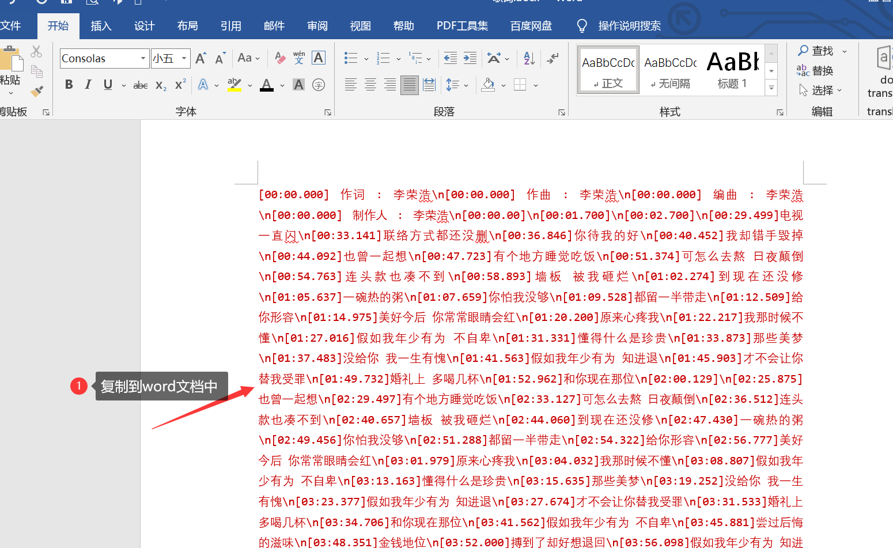Open the 插入 ribbon tab
Viewport: 893px width, 548px height.
101,26
